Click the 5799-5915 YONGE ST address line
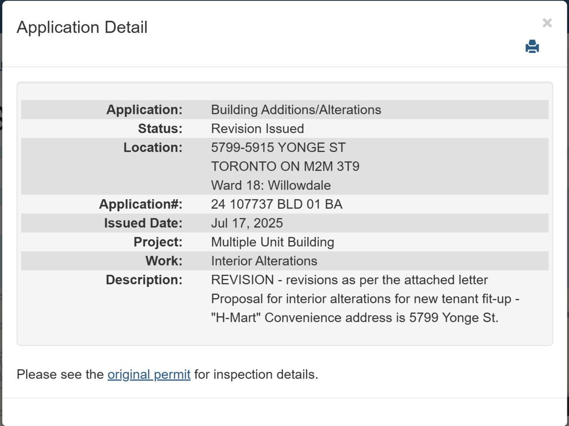The height and width of the screenshot is (426, 569). (x=278, y=148)
